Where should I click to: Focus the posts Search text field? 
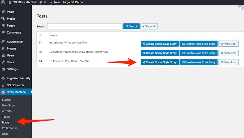pyautogui.click(x=84, y=26)
